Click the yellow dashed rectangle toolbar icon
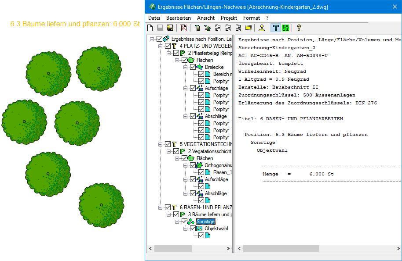402x261 pixels. 248,28
